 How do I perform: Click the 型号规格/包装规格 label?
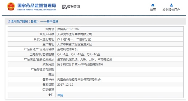click(42, 55)
